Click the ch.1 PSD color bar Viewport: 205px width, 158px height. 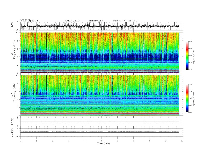pyautogui.click(x=187, y=56)
